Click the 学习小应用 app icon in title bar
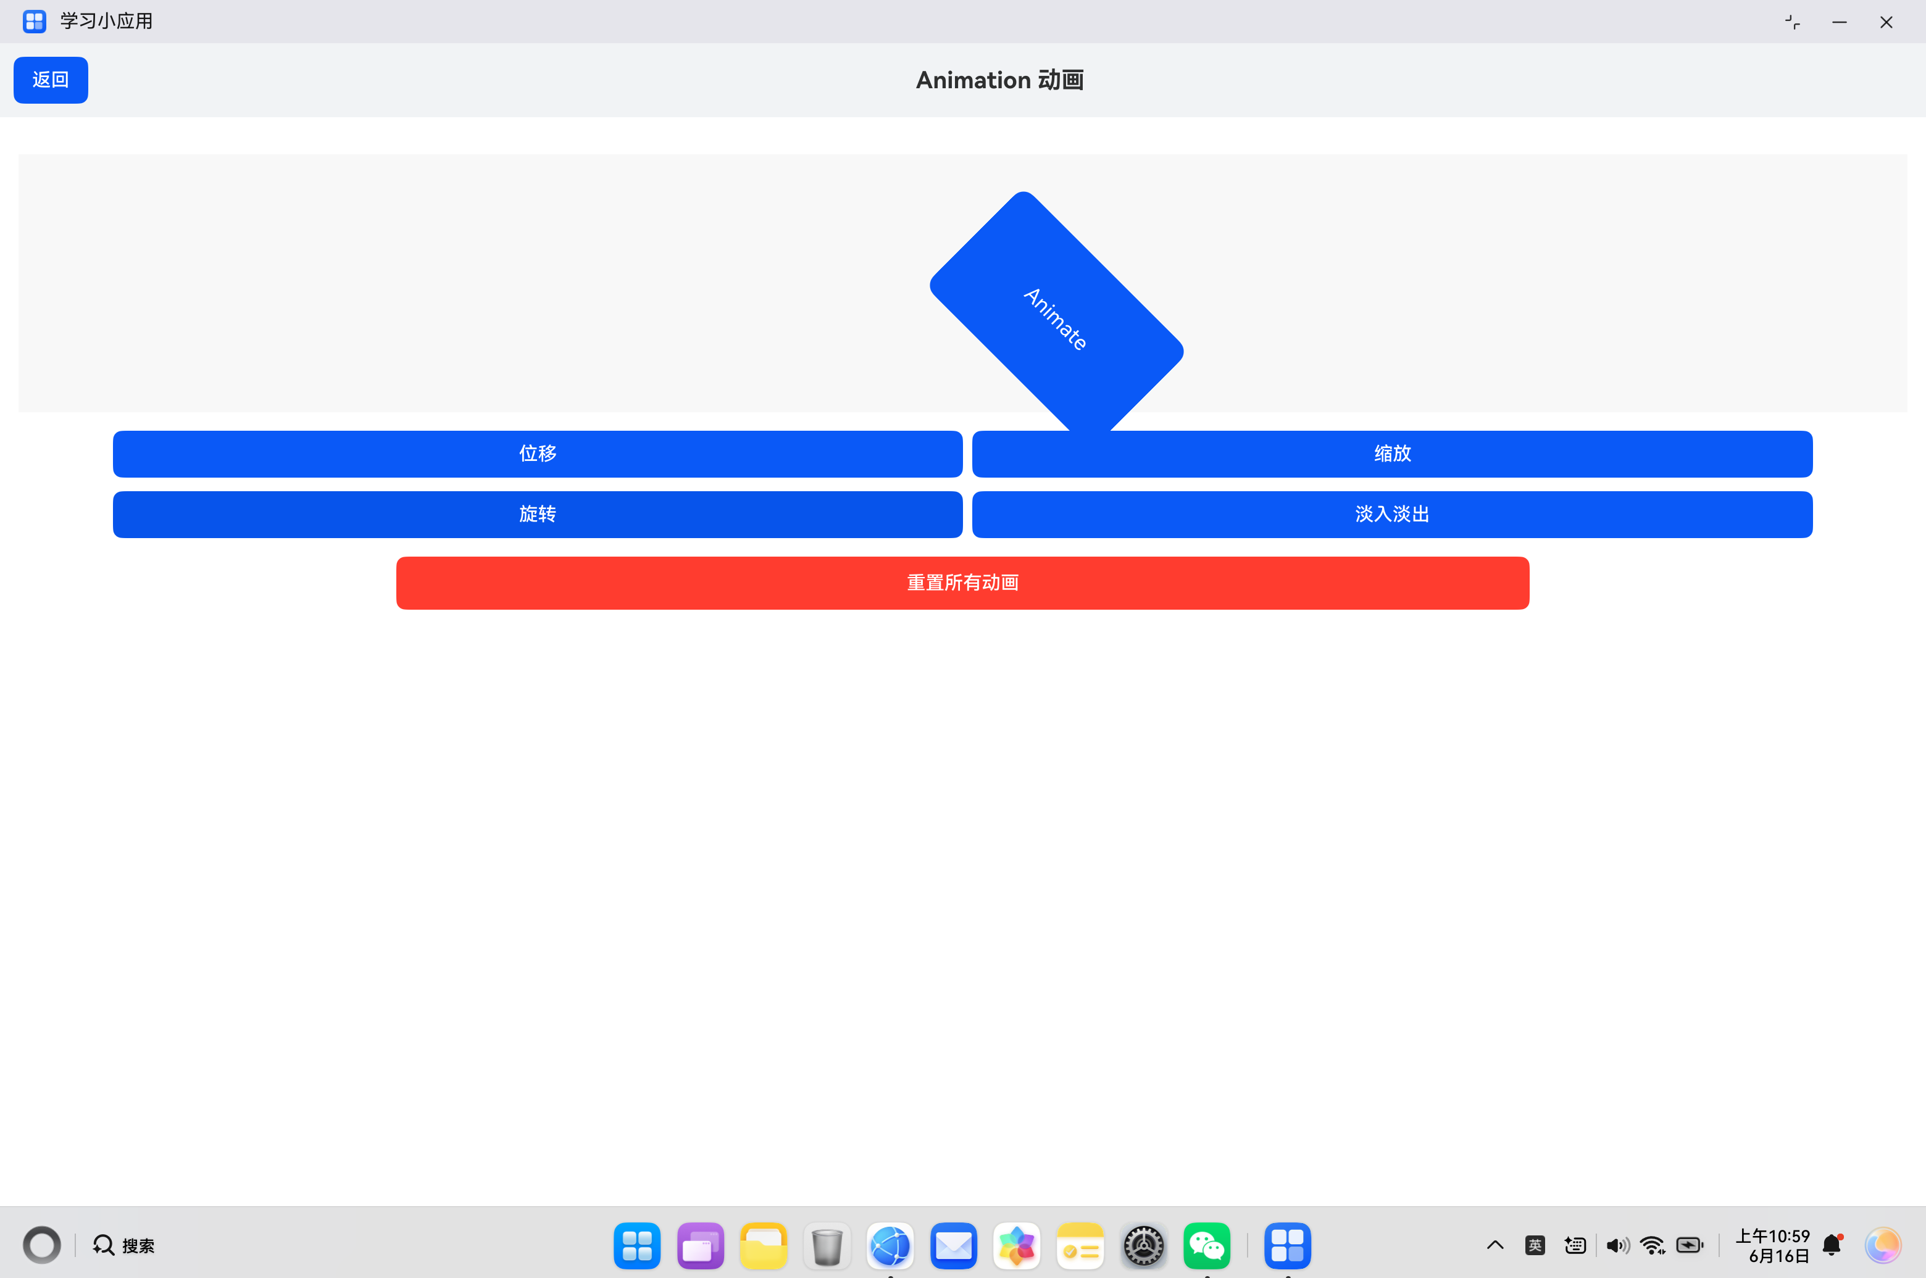This screenshot has width=1926, height=1278. (34, 21)
